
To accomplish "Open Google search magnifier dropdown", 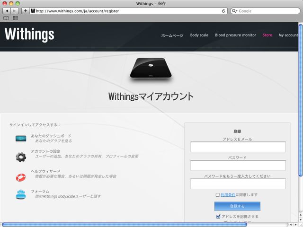I will (234, 11).
